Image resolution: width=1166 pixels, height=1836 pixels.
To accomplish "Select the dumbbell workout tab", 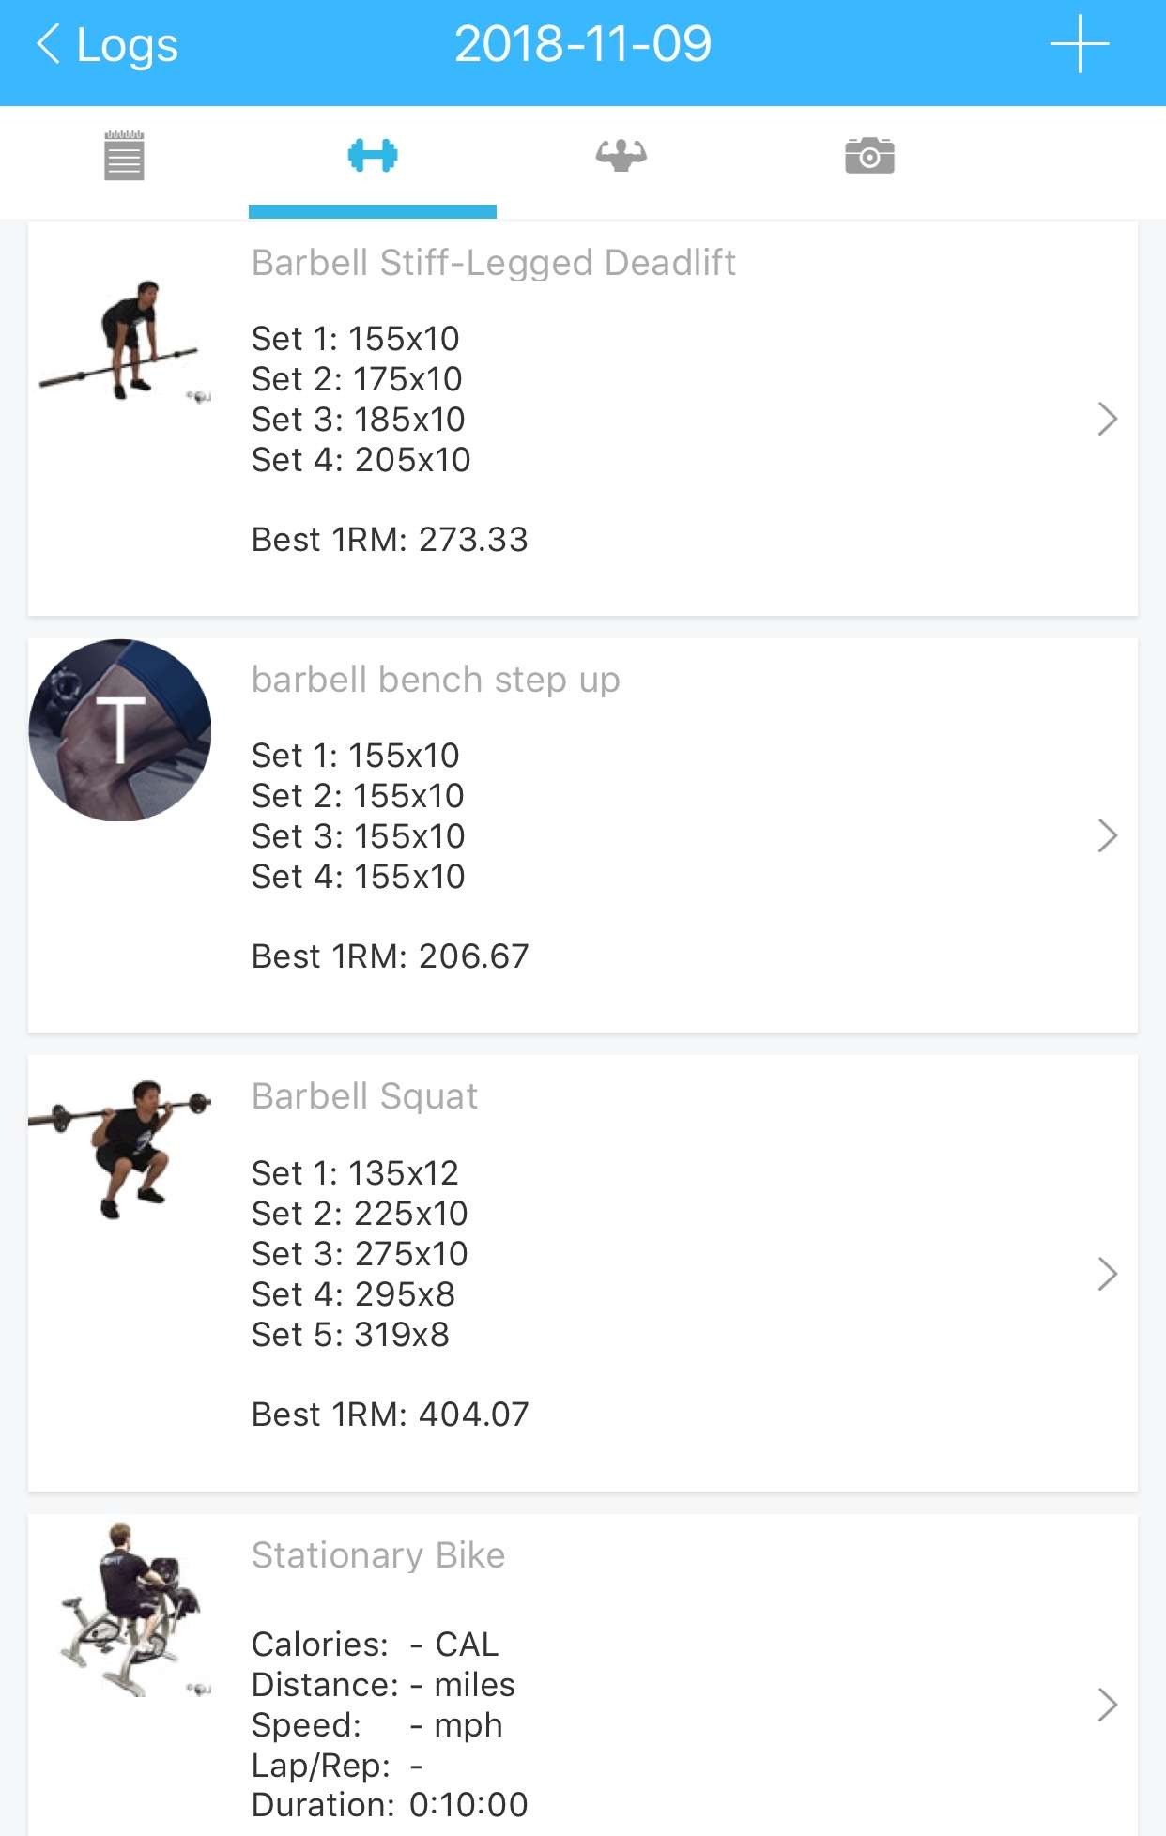I will click(x=373, y=155).
